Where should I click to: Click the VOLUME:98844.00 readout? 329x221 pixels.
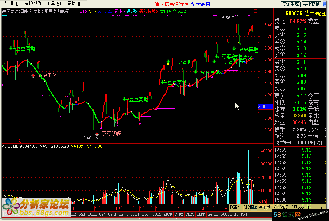pos(20,146)
